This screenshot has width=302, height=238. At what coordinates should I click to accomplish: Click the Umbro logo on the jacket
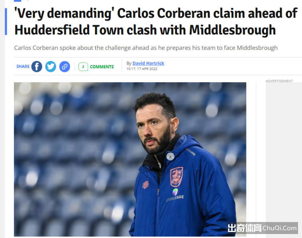145,184
